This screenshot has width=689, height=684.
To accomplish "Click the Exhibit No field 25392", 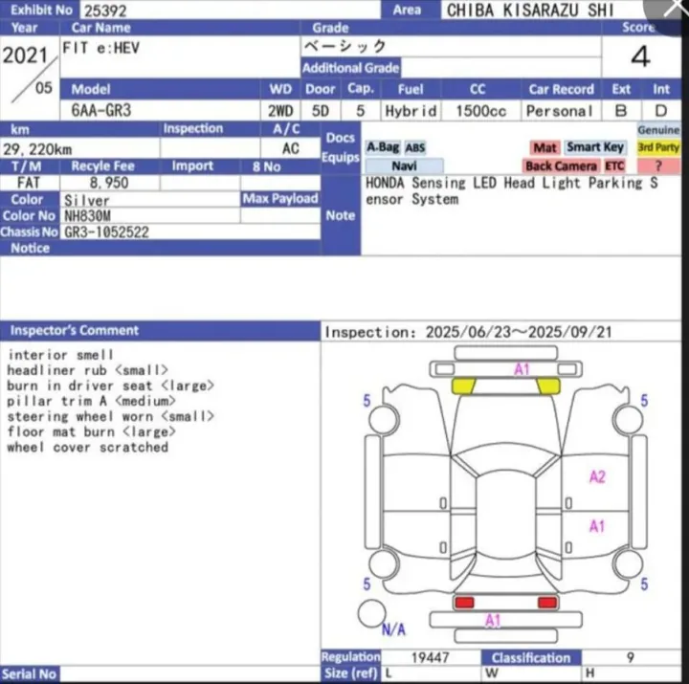I will coord(231,11).
